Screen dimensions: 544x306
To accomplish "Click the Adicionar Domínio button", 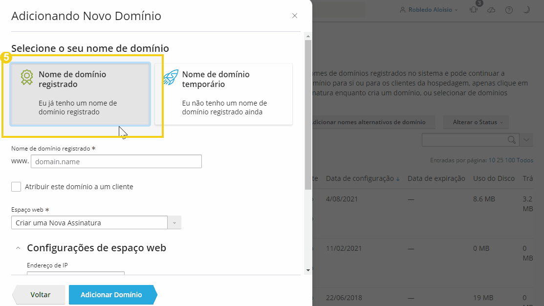I will (113, 295).
